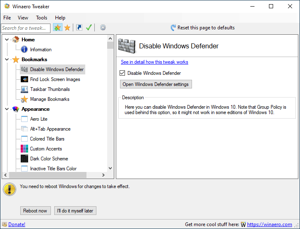Click the Bookmarks star icon in tree

(x=16, y=60)
